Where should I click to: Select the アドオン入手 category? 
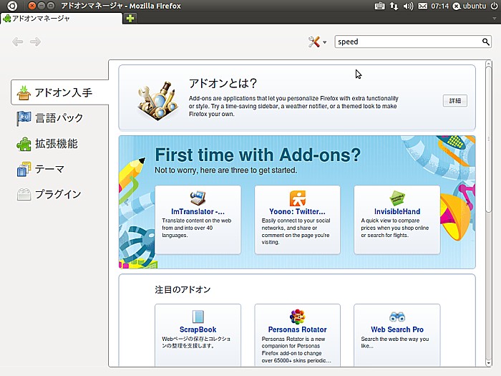(x=59, y=92)
